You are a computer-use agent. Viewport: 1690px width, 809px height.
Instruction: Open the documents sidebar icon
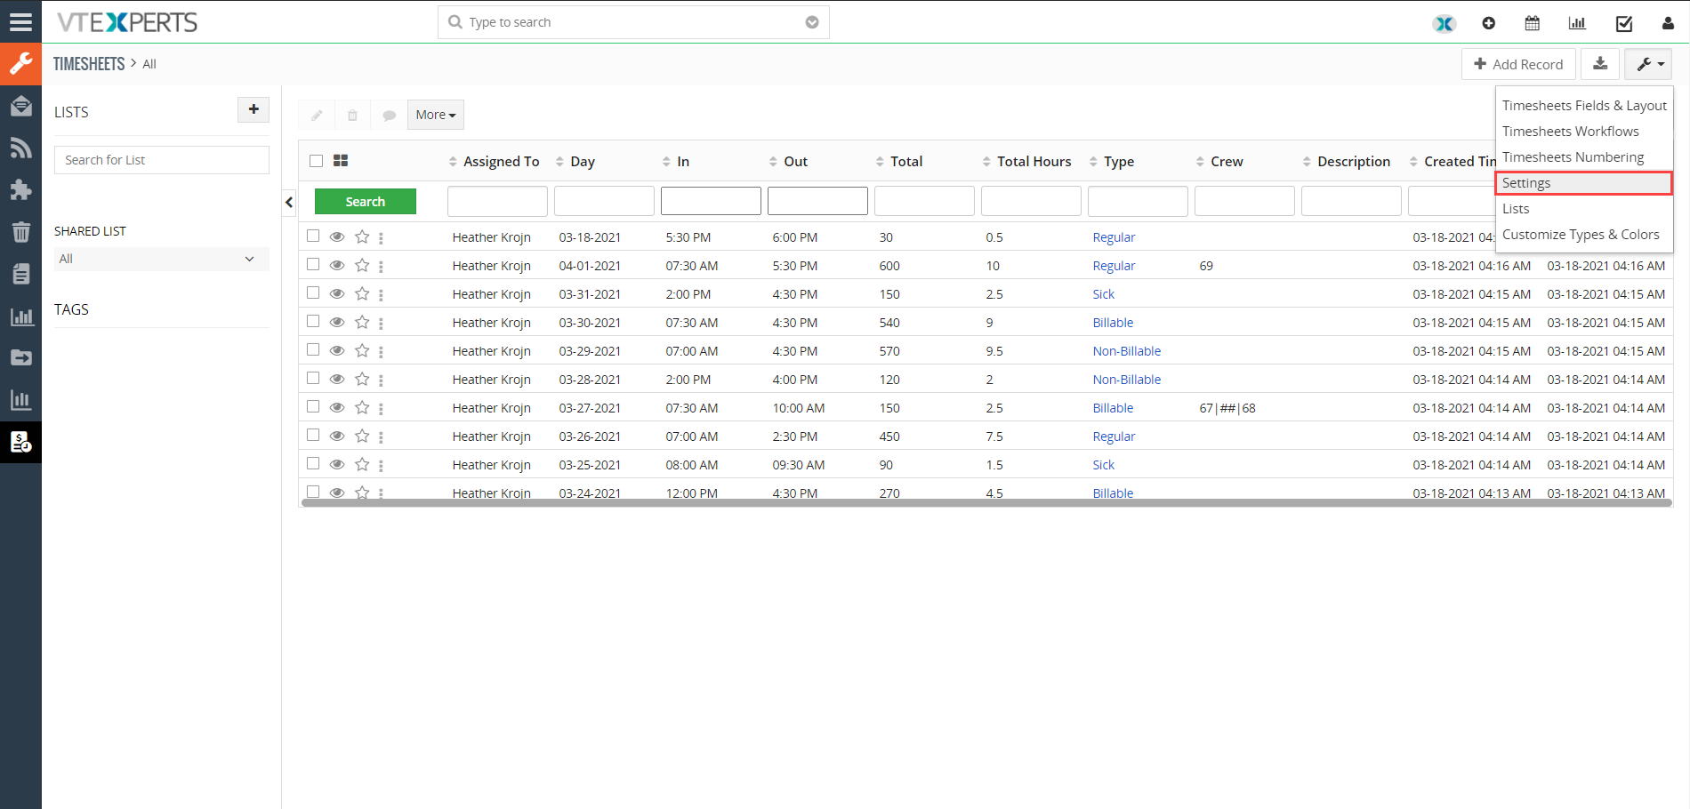20,274
